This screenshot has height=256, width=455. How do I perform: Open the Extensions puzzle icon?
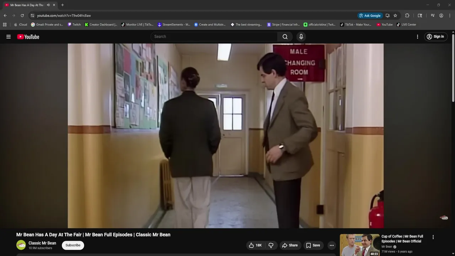click(x=407, y=16)
